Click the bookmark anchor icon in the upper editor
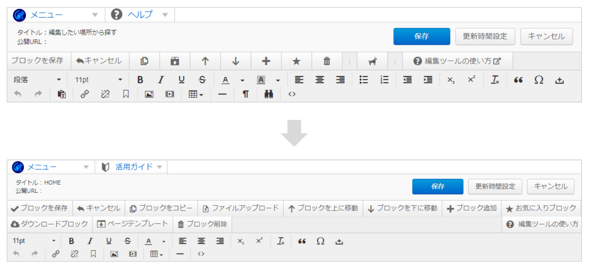Viewport: 592px width, 270px height. (126, 94)
